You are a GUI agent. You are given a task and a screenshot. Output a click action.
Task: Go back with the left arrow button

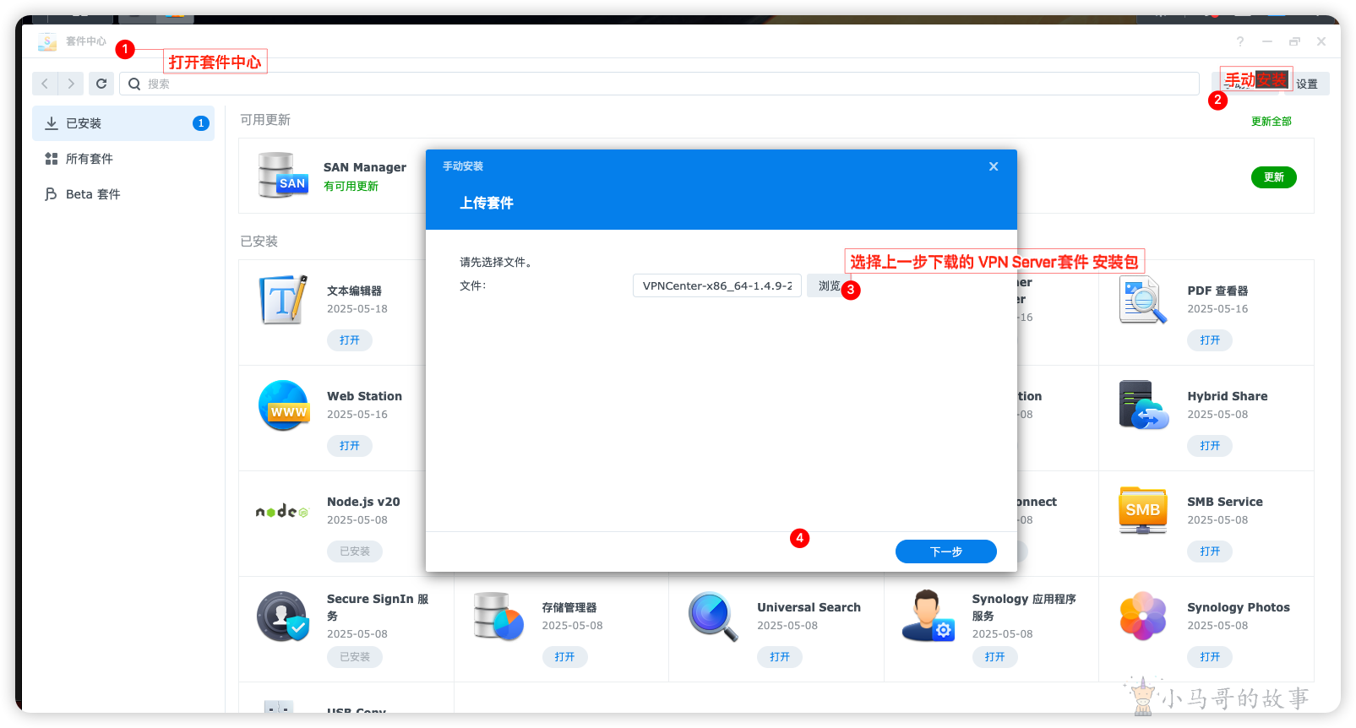pyautogui.click(x=45, y=84)
